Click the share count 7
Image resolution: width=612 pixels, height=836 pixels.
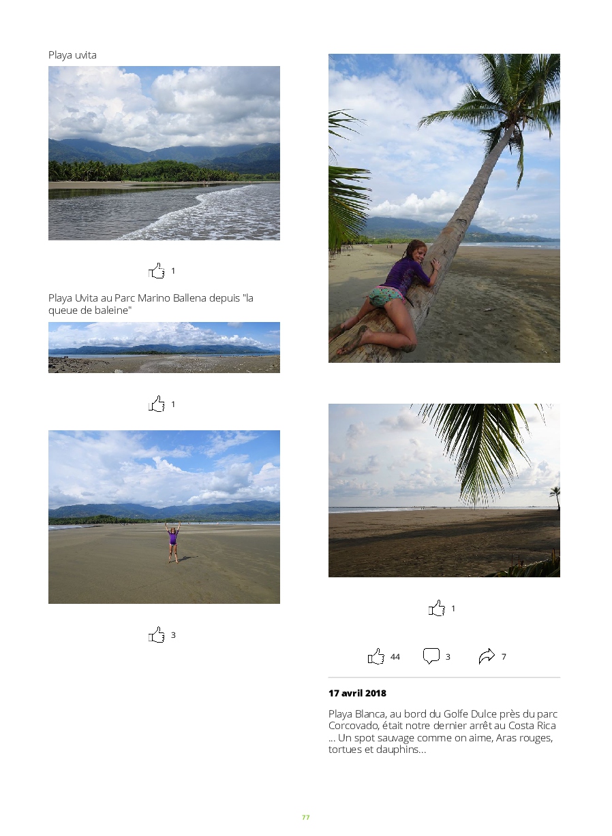point(504,657)
